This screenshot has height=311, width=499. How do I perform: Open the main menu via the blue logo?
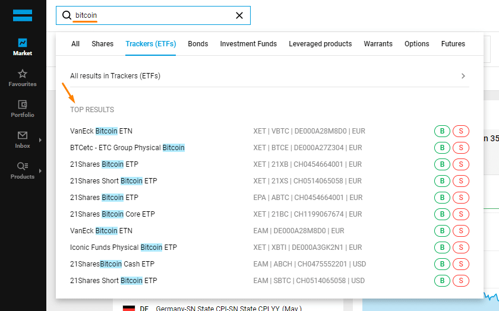coord(23,15)
